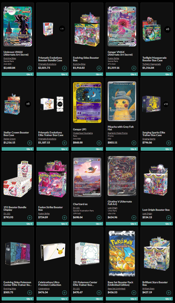Click plus on Fusion Strike Booster Box
Viewport: 175px width, 303px height.
click(64, 218)
